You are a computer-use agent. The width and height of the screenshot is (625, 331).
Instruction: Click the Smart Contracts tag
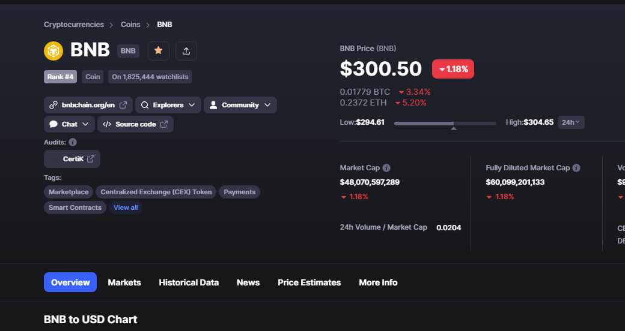pos(75,207)
